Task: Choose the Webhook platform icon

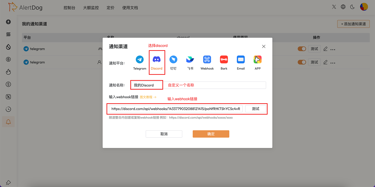Action: [207, 60]
